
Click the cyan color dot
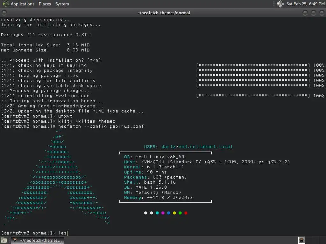(157, 213)
